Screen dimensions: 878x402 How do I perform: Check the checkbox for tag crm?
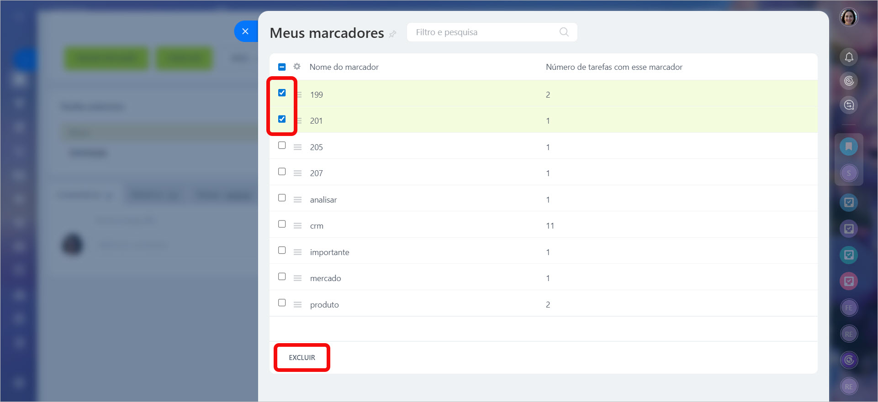282,224
